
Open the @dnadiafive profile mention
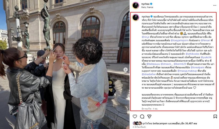148,74
